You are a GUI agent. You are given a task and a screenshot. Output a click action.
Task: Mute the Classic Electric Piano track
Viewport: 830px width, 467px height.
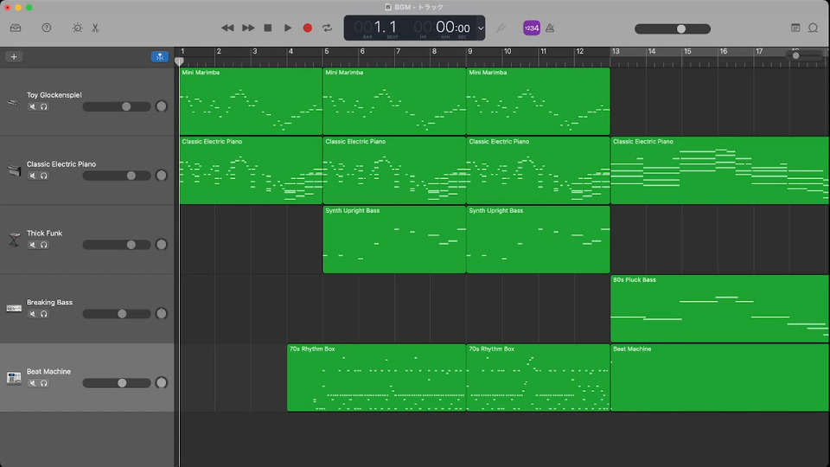pyautogui.click(x=32, y=176)
